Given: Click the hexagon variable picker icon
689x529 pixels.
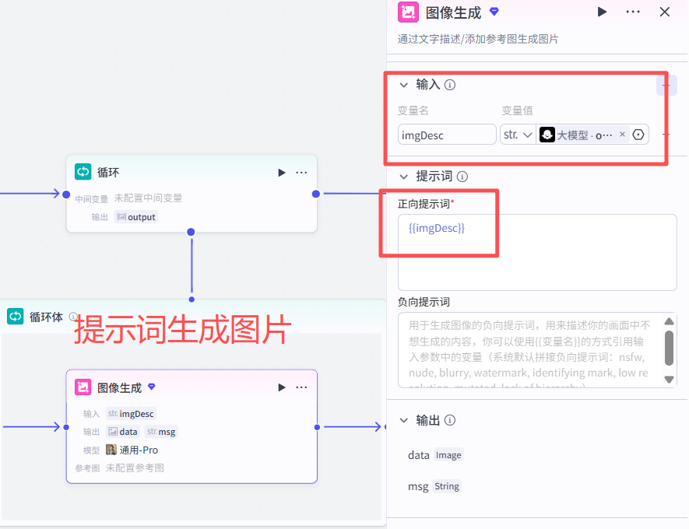Looking at the screenshot, I should (638, 135).
